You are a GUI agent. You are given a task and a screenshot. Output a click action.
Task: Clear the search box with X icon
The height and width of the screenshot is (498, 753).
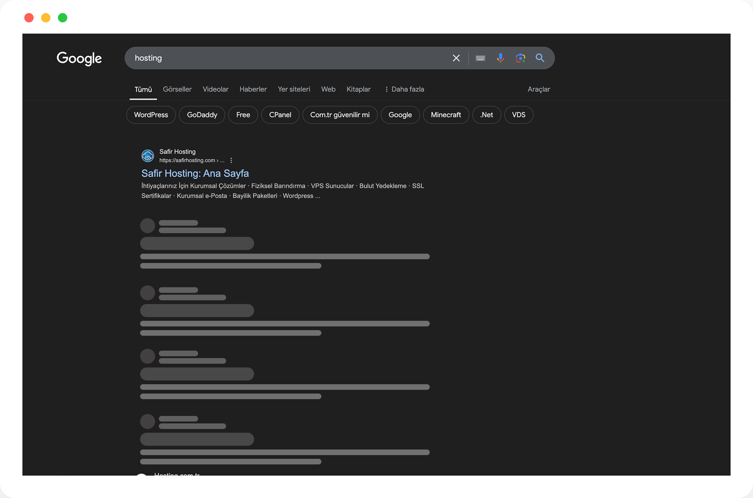(x=456, y=58)
